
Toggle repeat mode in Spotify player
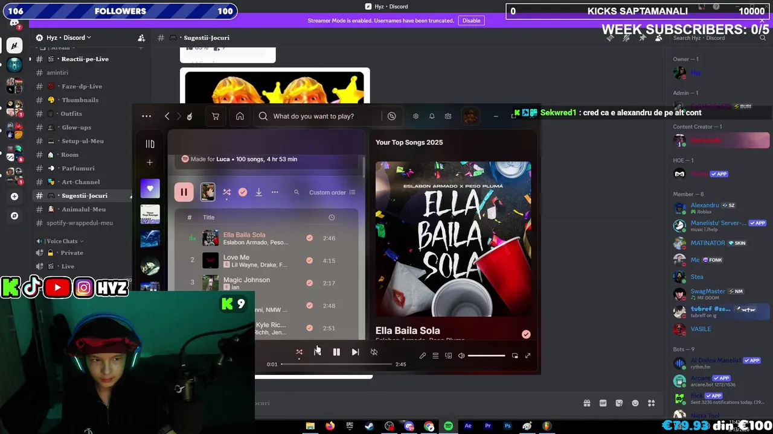[374, 352]
